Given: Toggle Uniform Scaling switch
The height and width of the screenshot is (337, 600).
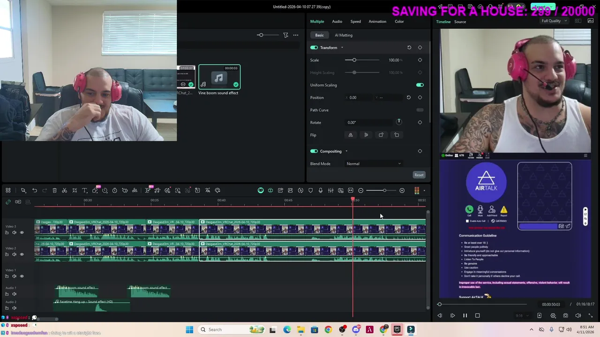Looking at the screenshot, I should point(420,85).
